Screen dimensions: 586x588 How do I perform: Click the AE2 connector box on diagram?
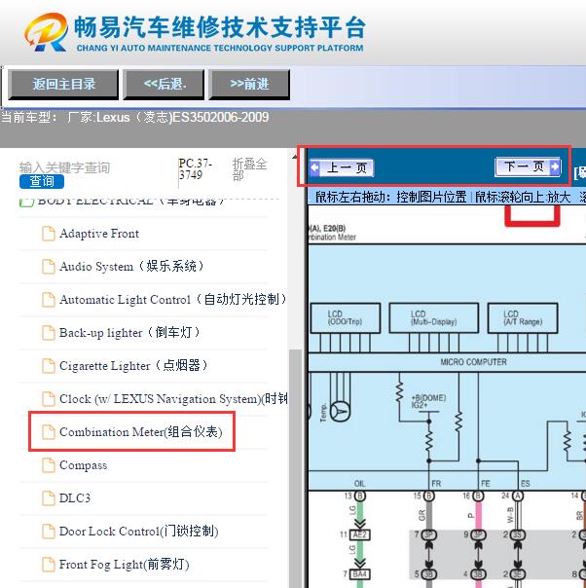pyautogui.click(x=359, y=534)
